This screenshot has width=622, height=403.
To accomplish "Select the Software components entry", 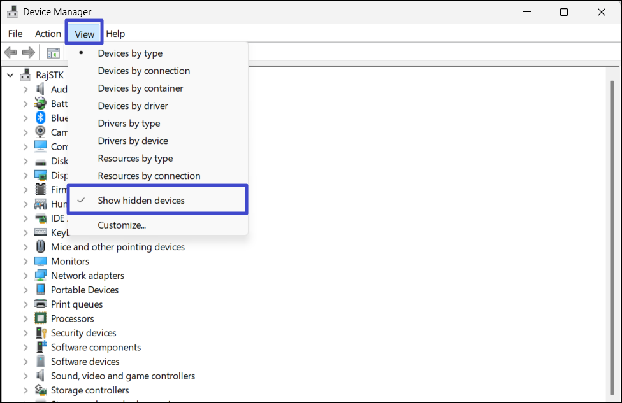I will pyautogui.click(x=96, y=347).
